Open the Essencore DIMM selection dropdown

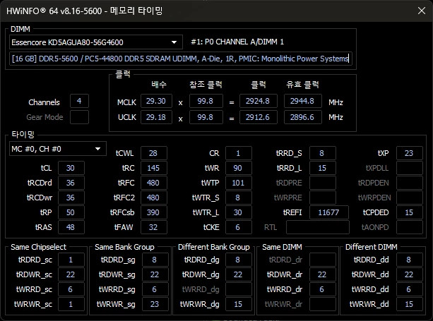tap(96, 42)
